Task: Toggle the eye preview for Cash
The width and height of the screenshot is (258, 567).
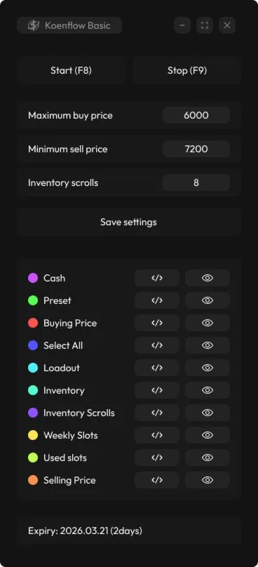Action: 208,278
